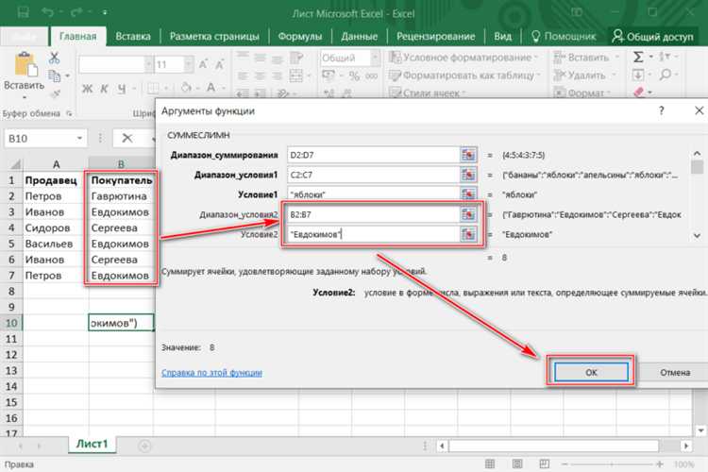Click the range selector icon beside Условие2 field
The image size is (708, 472).
tap(468, 234)
